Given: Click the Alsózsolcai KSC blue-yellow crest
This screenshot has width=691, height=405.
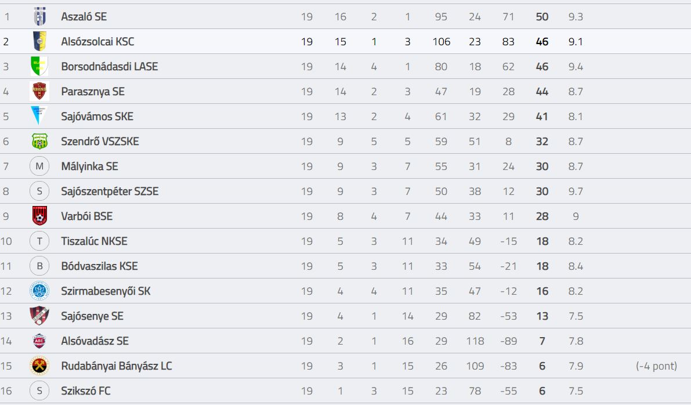Looking at the screenshot, I should click(39, 41).
